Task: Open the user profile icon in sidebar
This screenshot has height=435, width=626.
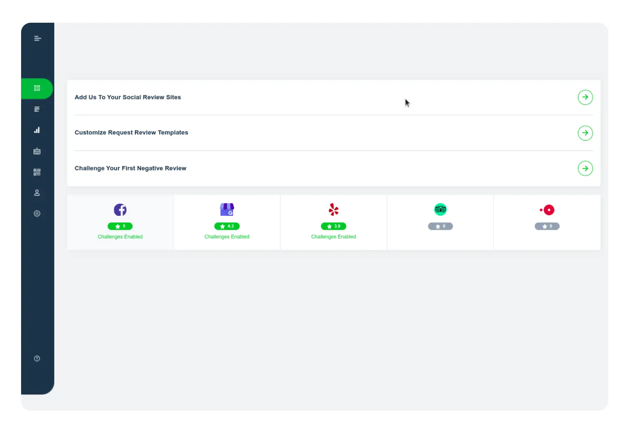Action: click(x=37, y=193)
